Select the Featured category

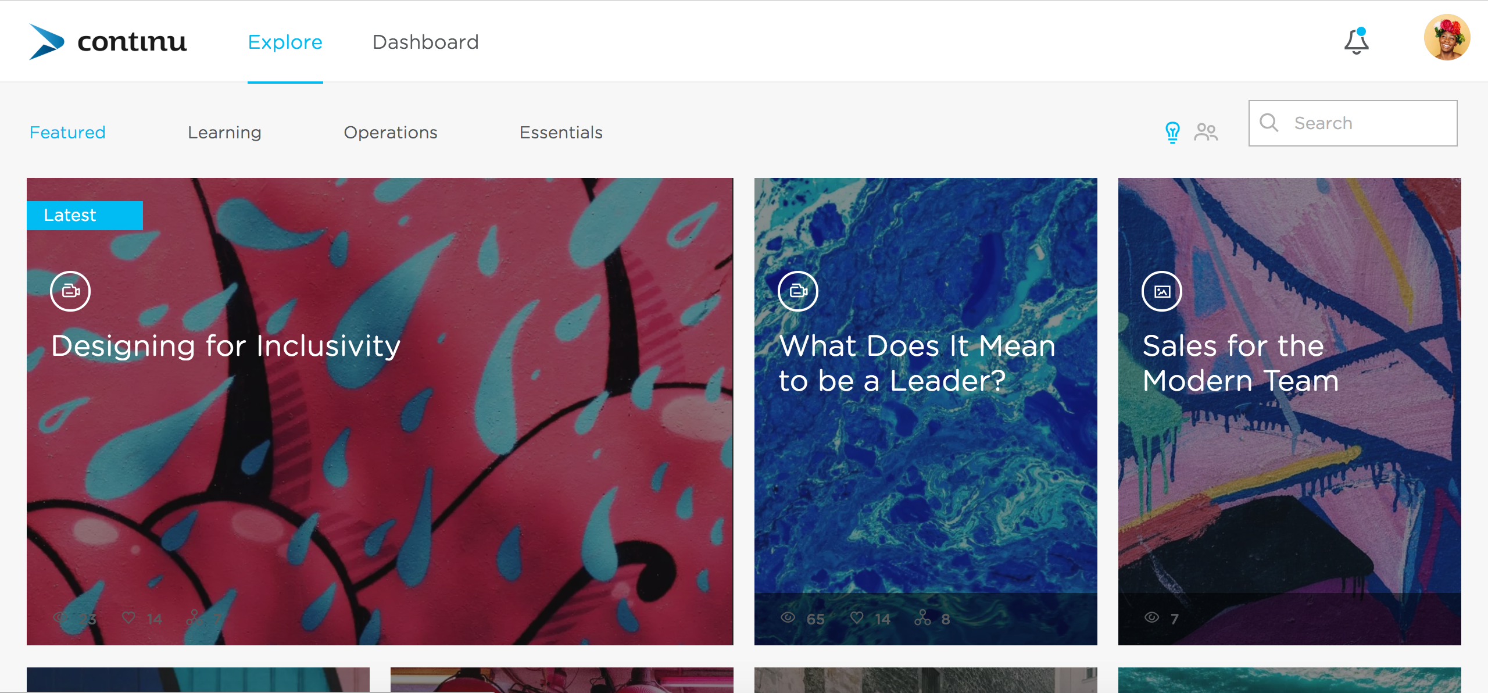[67, 133]
